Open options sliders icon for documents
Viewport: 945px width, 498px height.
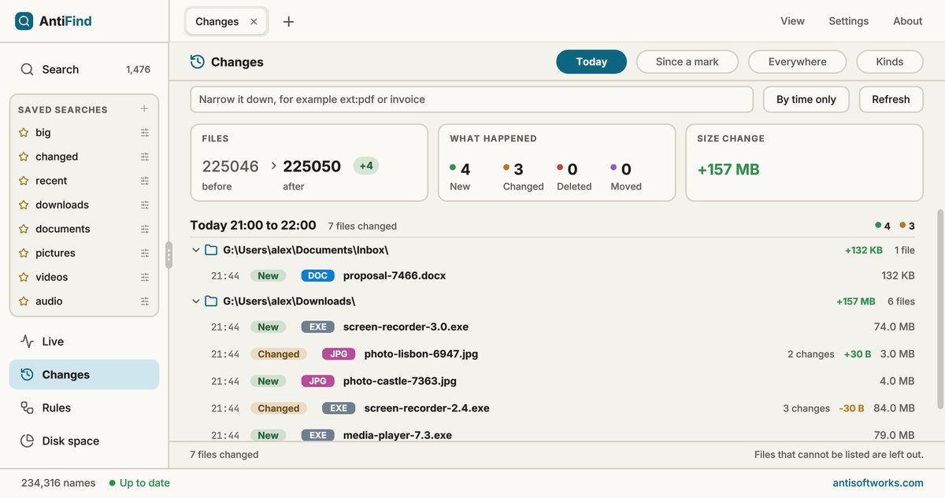[x=145, y=229]
